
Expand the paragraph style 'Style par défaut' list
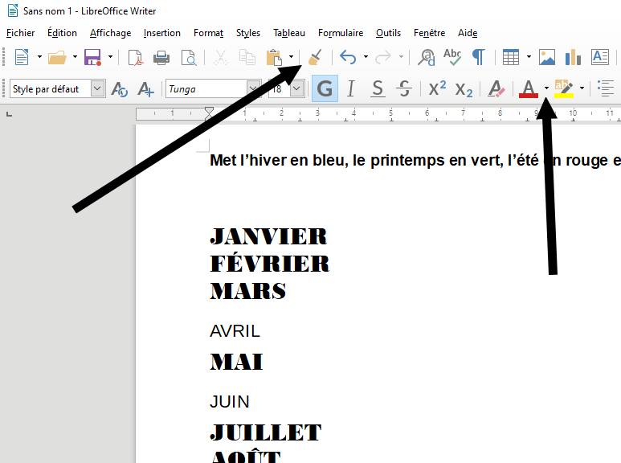[x=97, y=88]
